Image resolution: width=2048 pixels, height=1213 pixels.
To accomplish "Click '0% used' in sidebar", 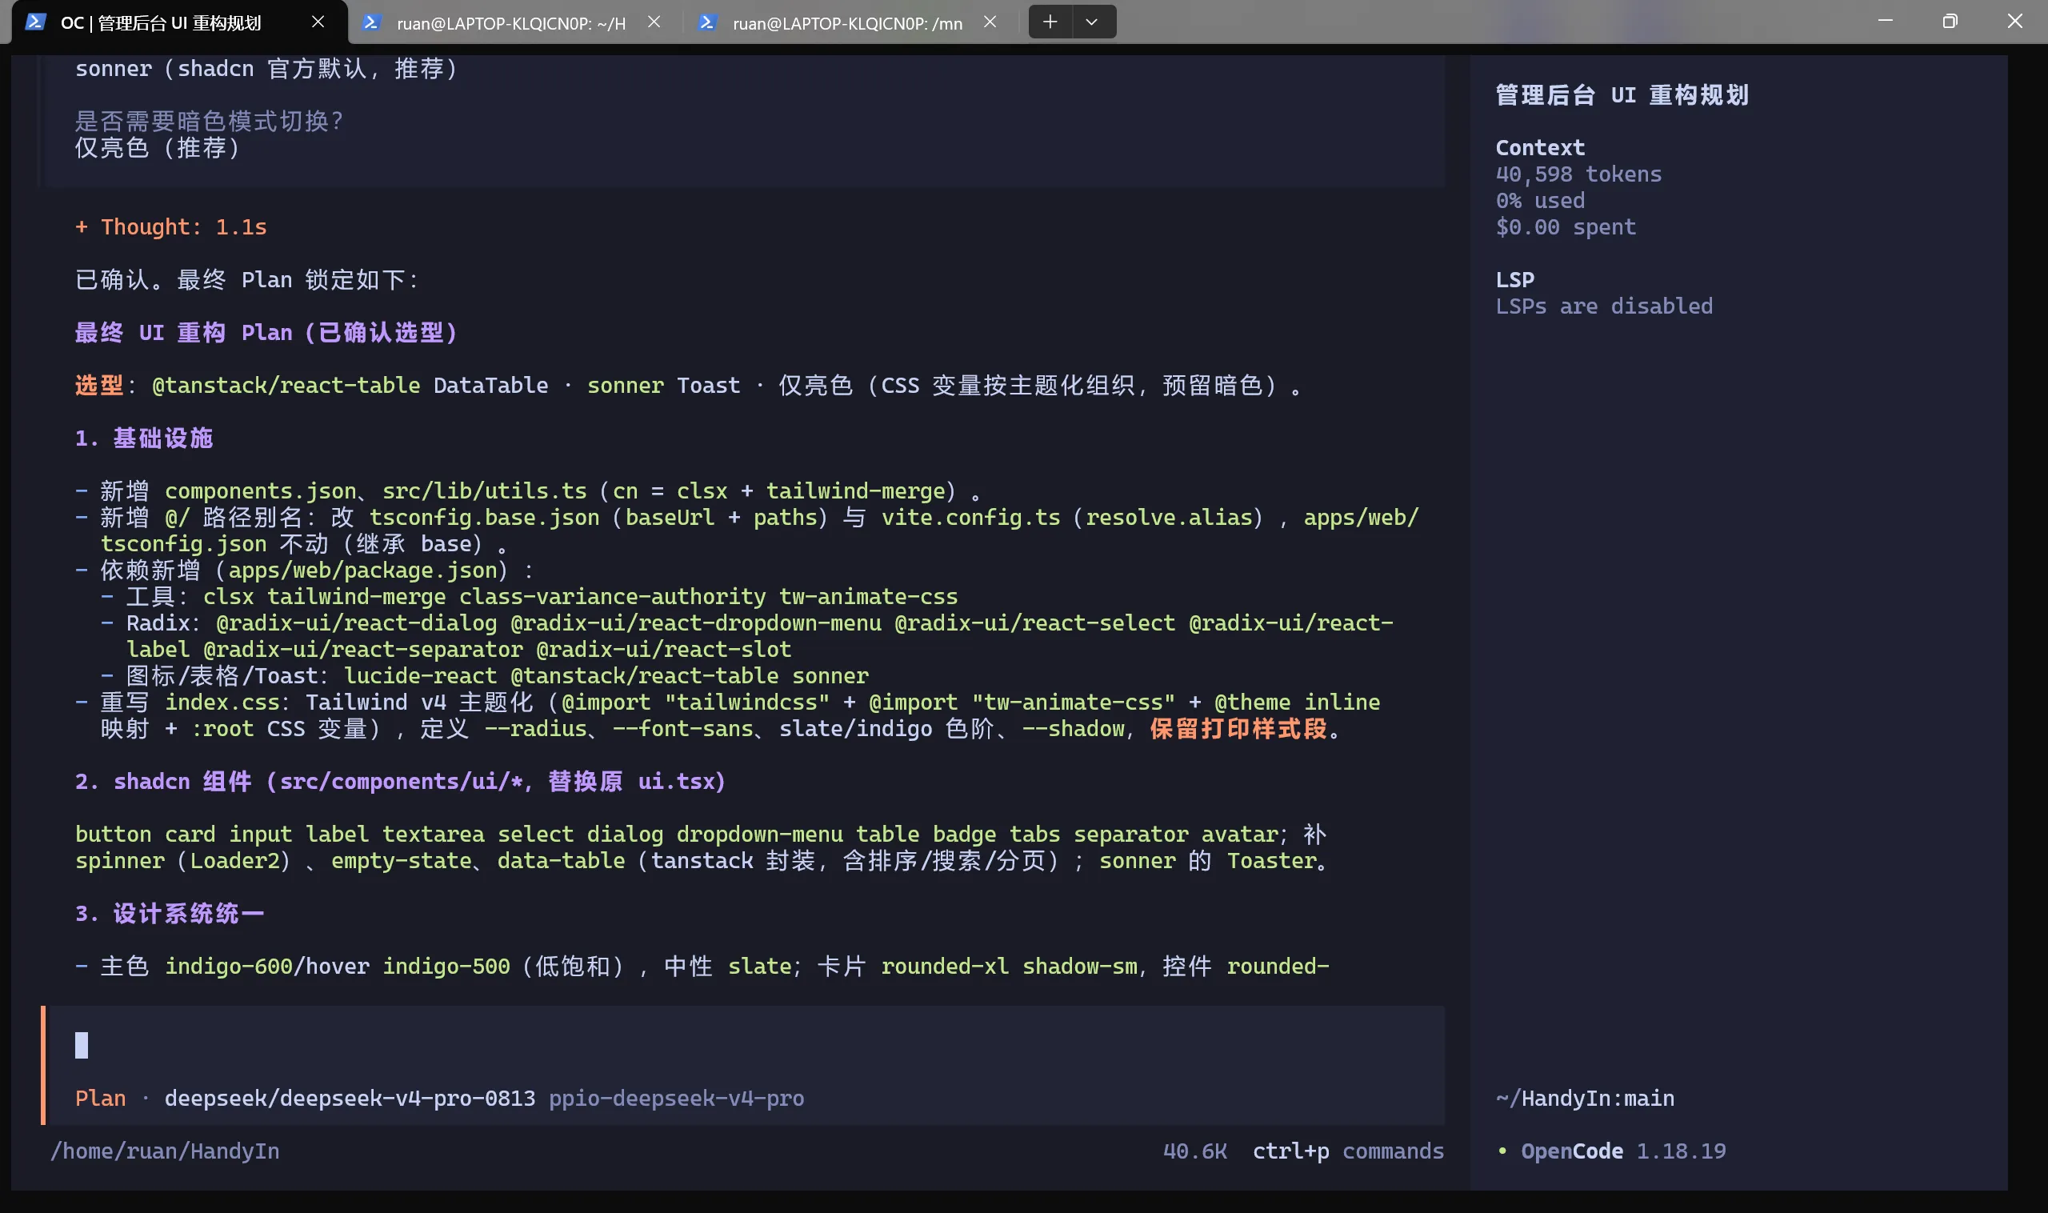I will pos(1540,200).
